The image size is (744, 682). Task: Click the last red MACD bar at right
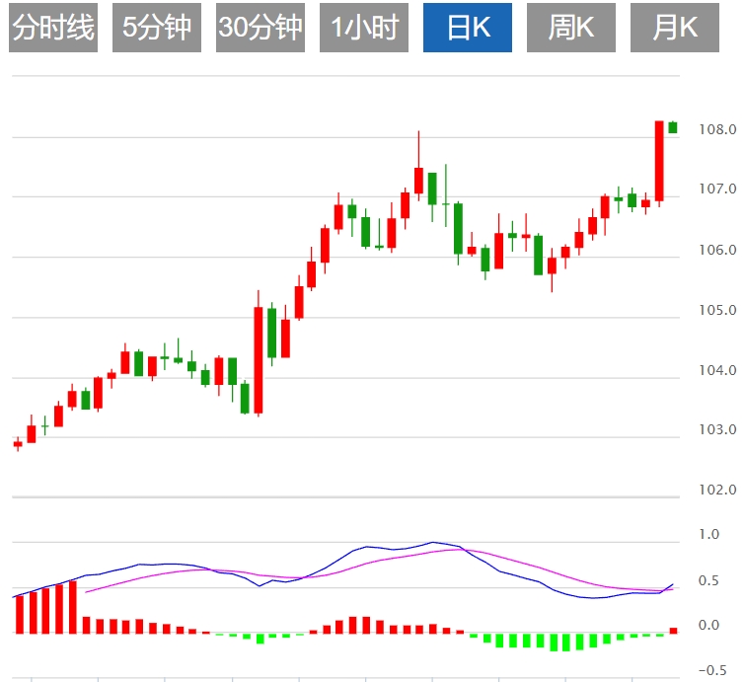[x=673, y=630]
